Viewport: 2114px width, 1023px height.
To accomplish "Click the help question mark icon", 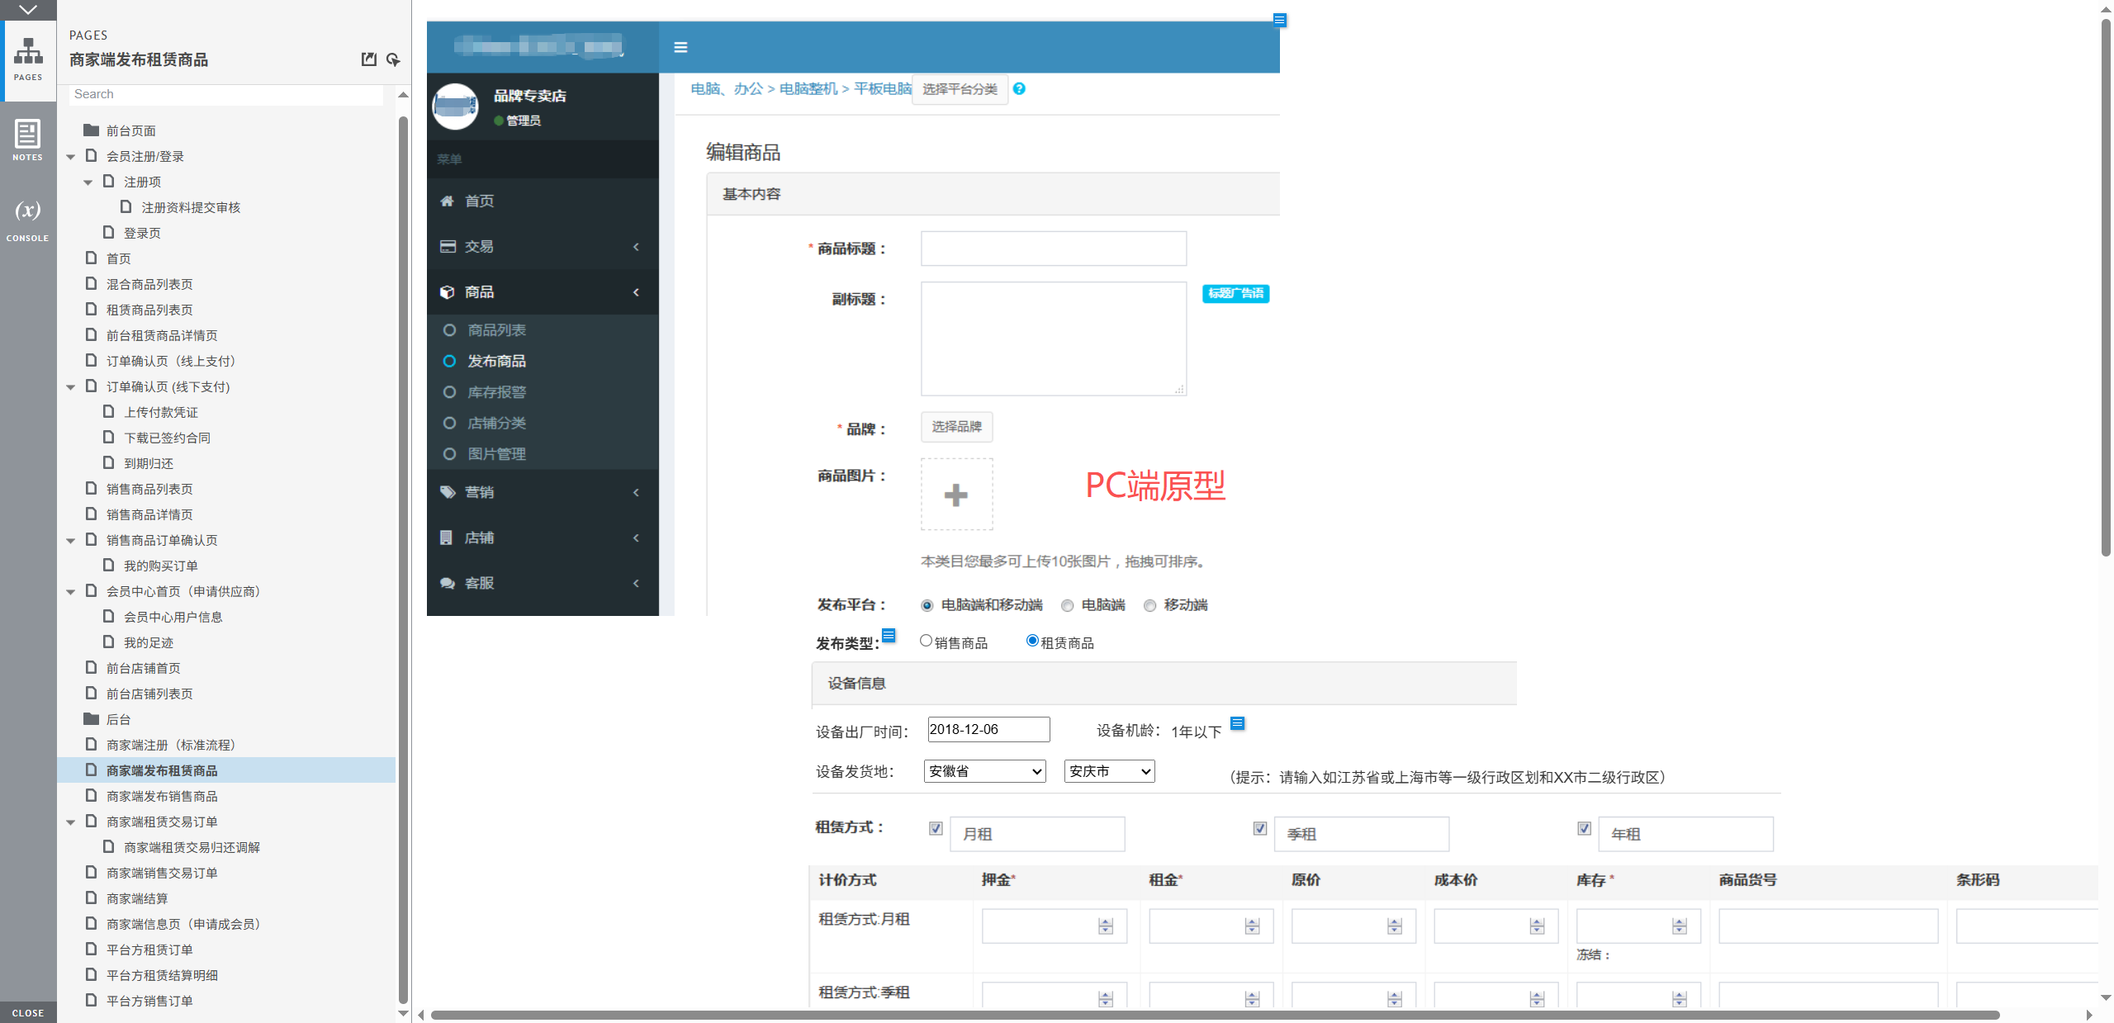I will [x=1019, y=88].
